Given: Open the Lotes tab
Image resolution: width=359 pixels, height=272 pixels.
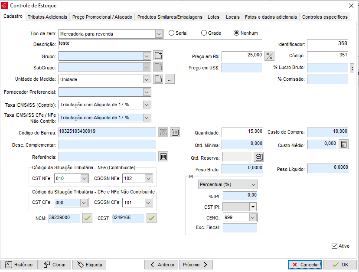Looking at the screenshot, I should click(213, 17).
